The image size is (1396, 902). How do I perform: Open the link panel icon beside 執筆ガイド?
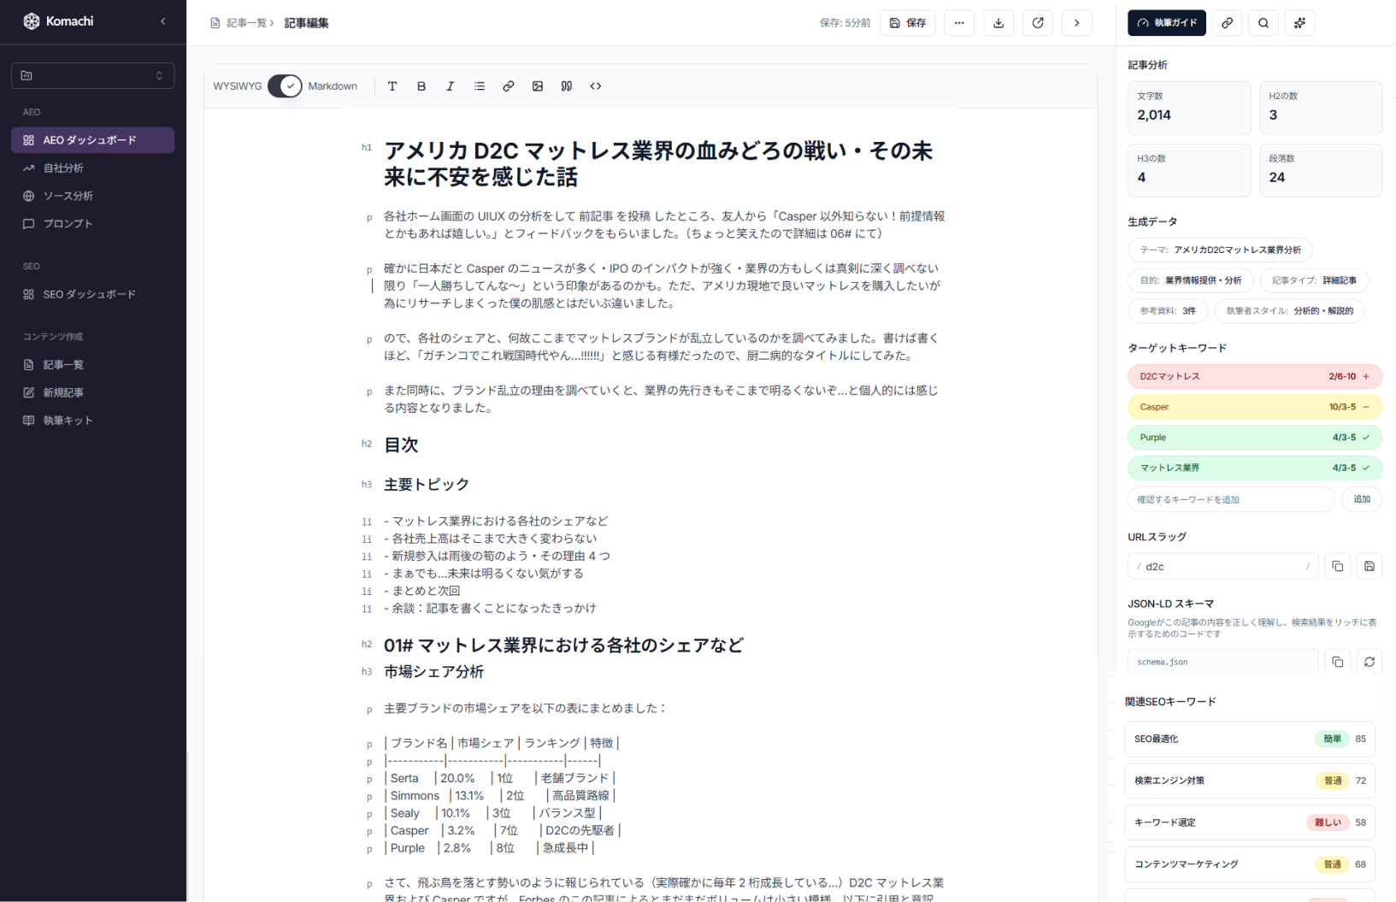(1228, 23)
